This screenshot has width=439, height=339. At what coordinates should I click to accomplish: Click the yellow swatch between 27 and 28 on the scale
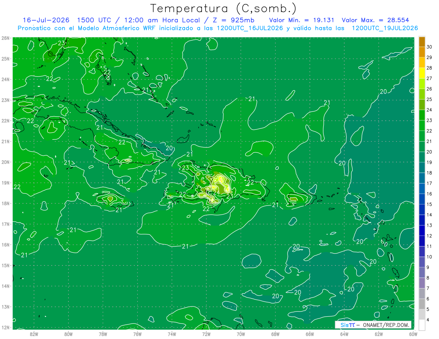(x=422, y=73)
